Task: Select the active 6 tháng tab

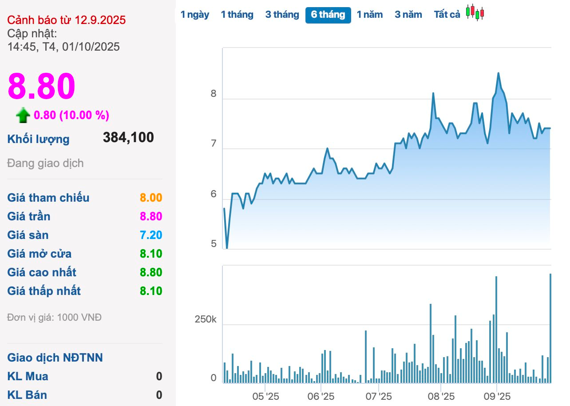Action: [328, 15]
